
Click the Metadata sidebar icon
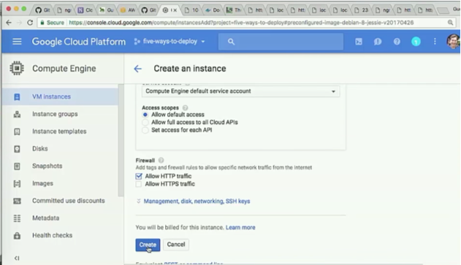tap(17, 218)
